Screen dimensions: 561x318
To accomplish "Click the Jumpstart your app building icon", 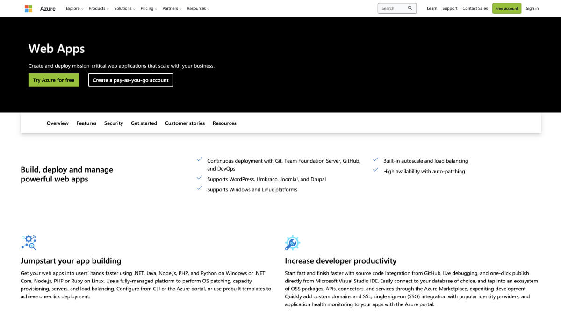I will 29,242.
